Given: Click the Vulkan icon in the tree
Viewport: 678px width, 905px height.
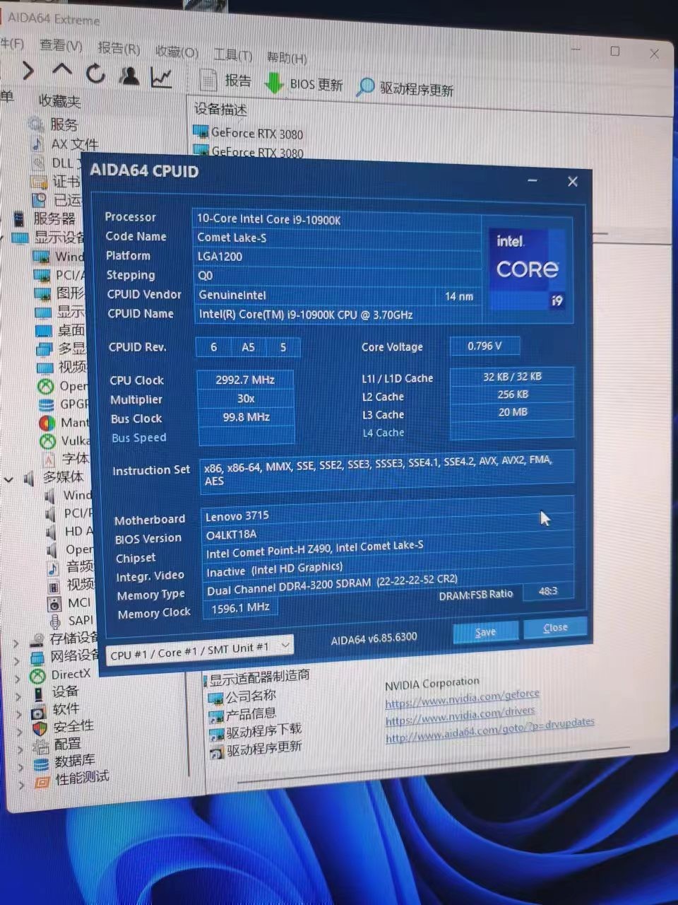Looking at the screenshot, I should click(47, 441).
